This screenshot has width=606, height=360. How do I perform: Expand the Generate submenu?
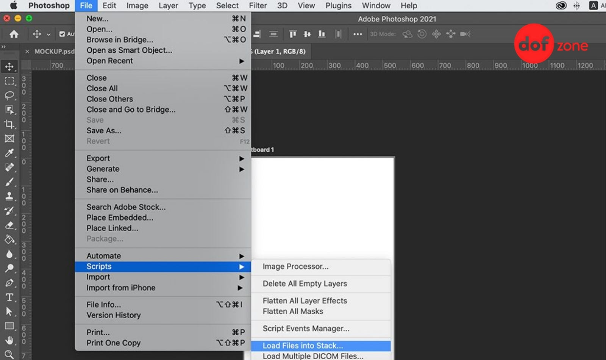[163, 169]
